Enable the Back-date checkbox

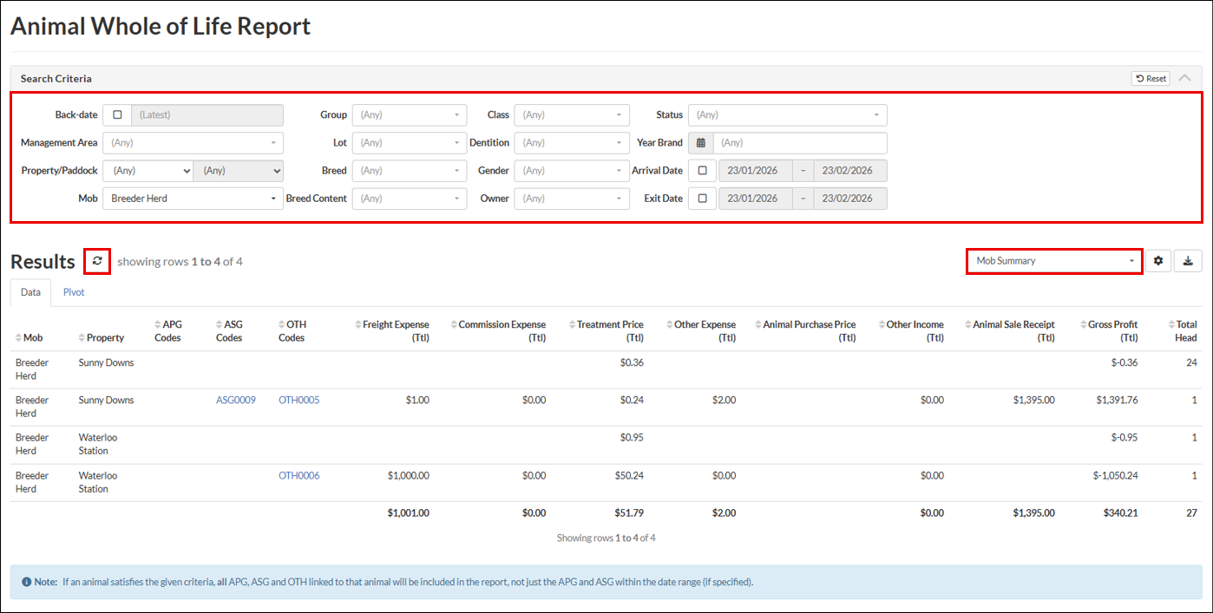[x=117, y=115]
